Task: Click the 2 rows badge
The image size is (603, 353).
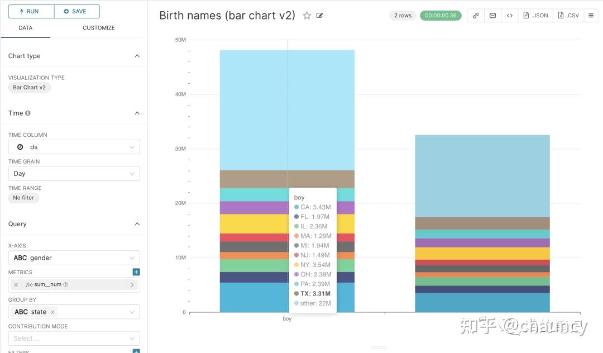Action: [403, 16]
